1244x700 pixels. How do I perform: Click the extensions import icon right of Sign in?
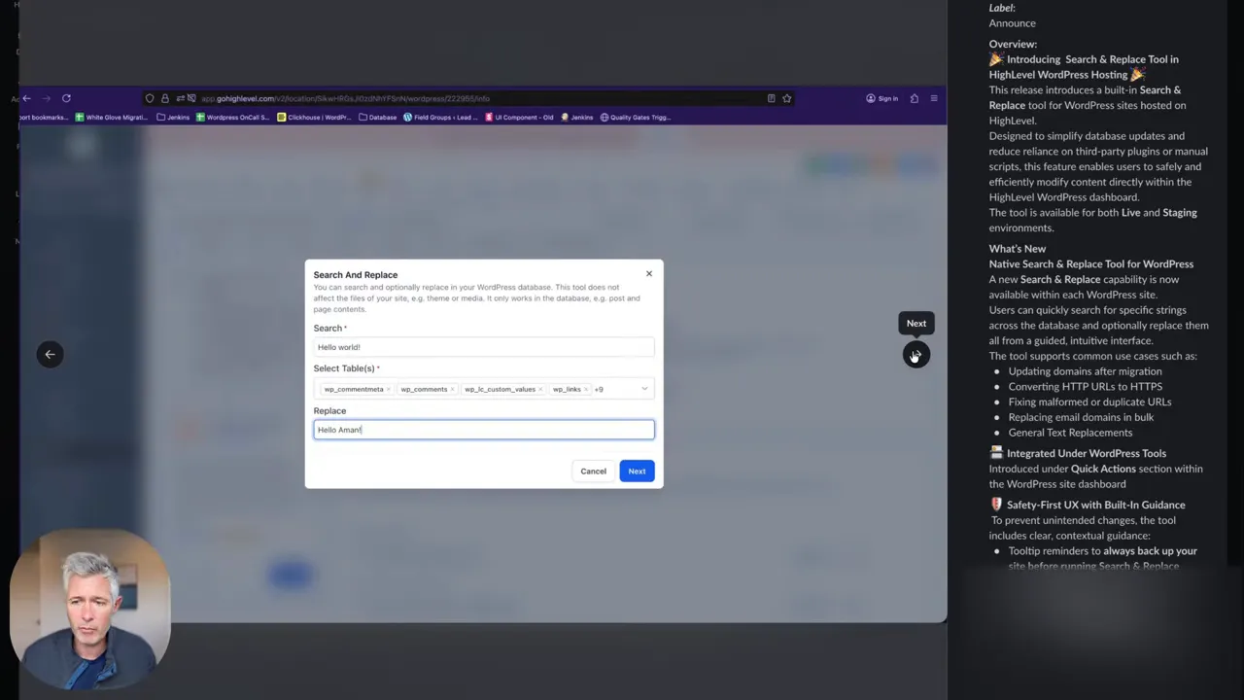pos(916,98)
